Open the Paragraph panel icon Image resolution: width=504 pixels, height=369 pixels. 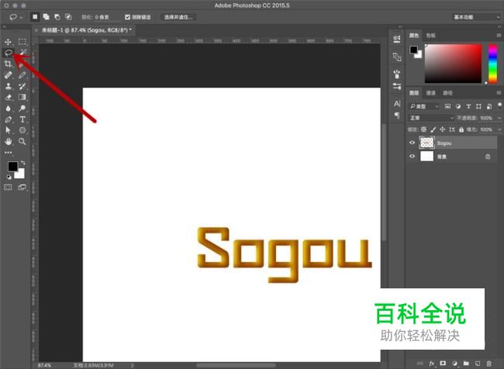(397, 115)
